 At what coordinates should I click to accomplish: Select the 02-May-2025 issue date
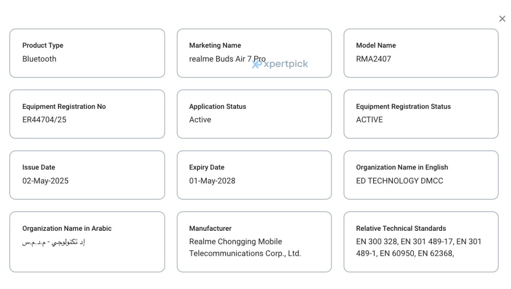pos(45,181)
